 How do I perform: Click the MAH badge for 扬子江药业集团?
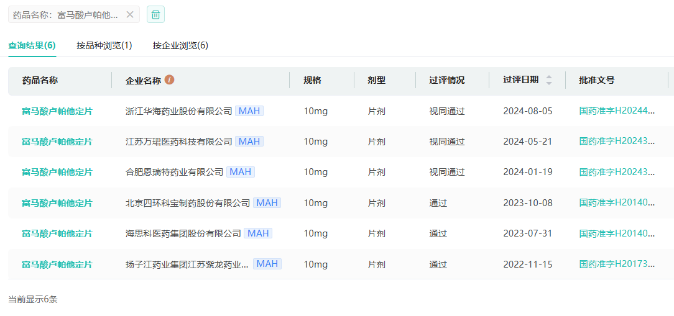(x=267, y=264)
